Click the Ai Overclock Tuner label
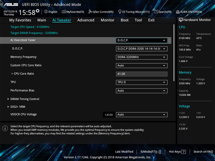The height and width of the screenshot is (161, 215). pos(23,40)
